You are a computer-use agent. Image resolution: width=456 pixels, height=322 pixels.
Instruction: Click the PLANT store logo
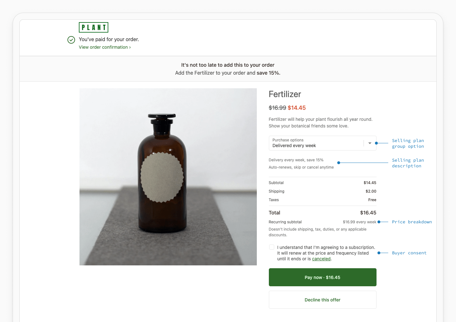[x=93, y=27]
